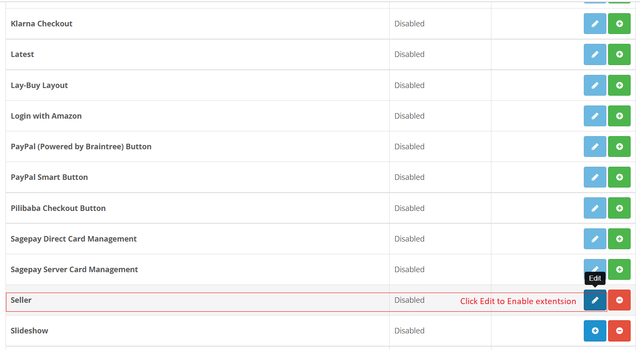Install Login with Amazon extension
The width and height of the screenshot is (640, 350).
619,116
